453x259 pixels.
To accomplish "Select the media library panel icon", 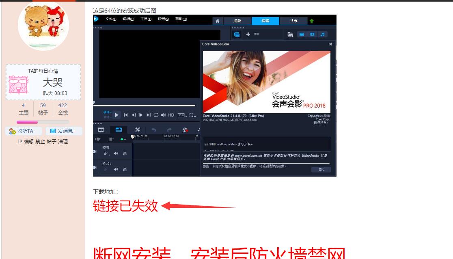I will pyautogui.click(x=237, y=35).
